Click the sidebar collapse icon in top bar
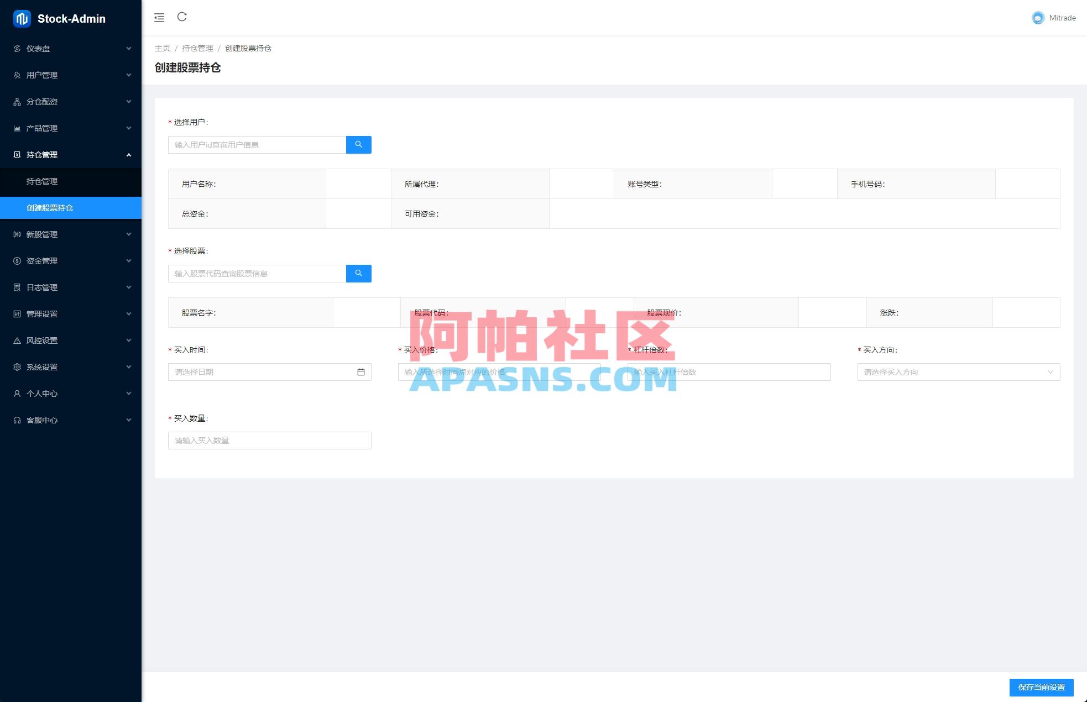Screen dimensions: 1087x702 [159, 17]
